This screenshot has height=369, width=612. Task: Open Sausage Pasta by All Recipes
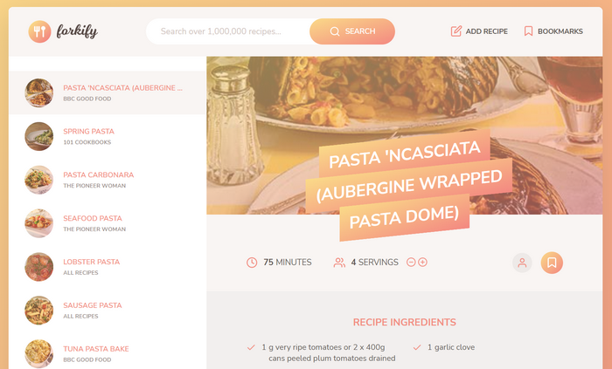point(108,311)
